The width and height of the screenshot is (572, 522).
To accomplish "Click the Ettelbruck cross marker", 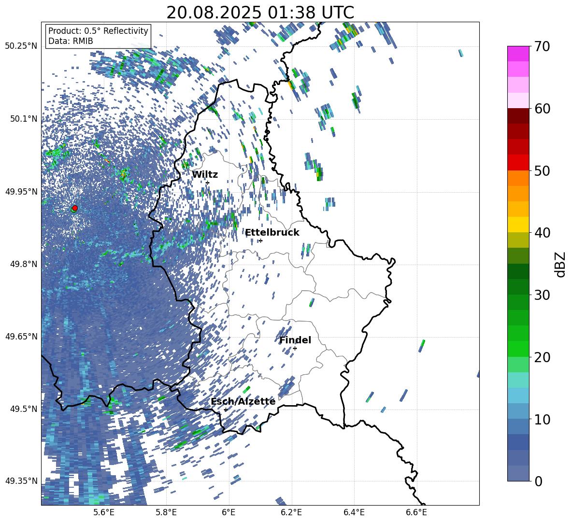I will coord(260,240).
